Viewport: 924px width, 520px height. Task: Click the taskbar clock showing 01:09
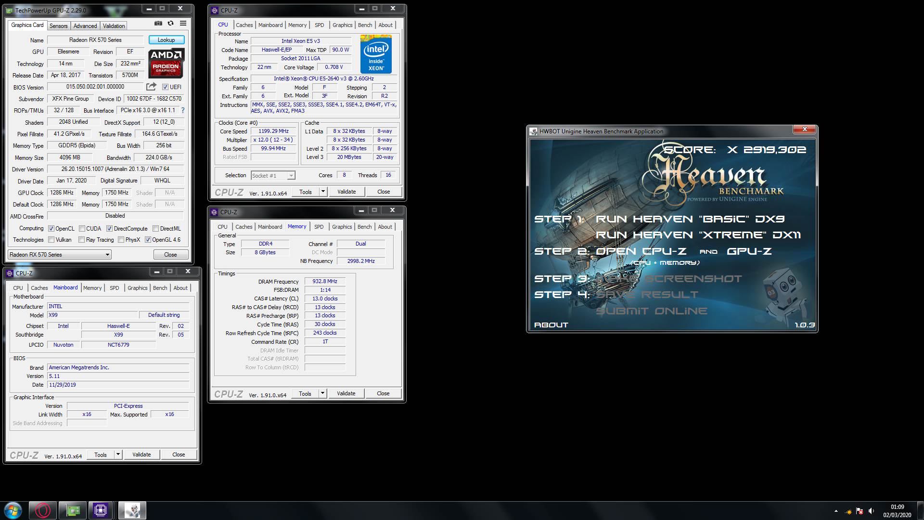897,511
